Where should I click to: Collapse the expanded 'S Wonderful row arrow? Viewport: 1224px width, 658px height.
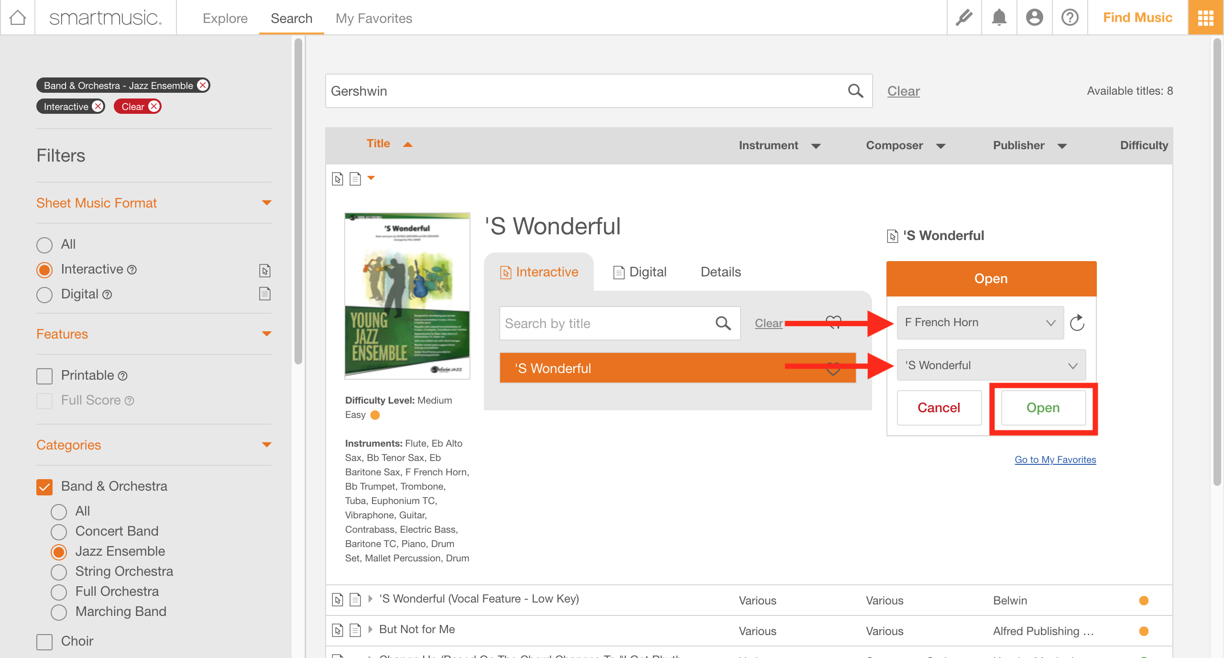(371, 178)
